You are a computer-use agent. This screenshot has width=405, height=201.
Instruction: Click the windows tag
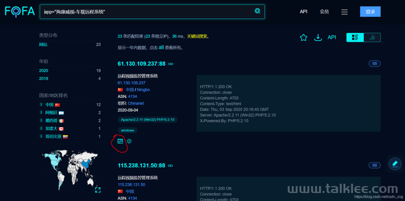pos(128,130)
